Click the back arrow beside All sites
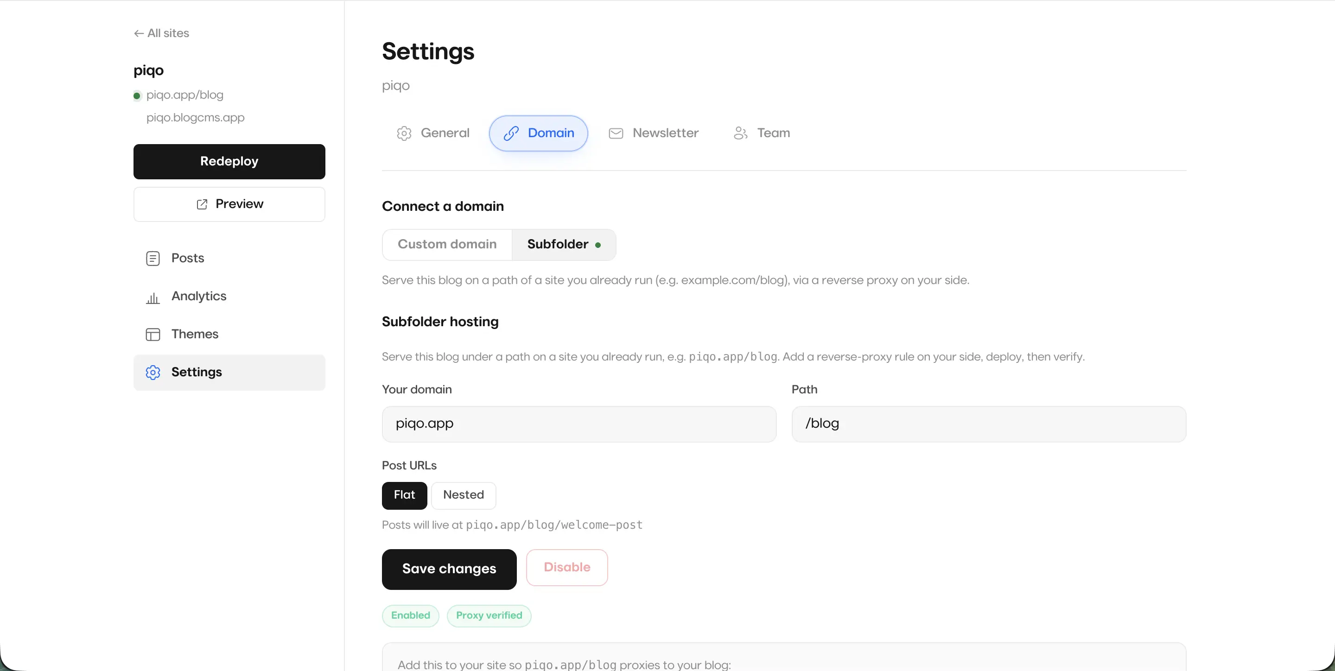Viewport: 1335px width, 671px height. (139, 33)
